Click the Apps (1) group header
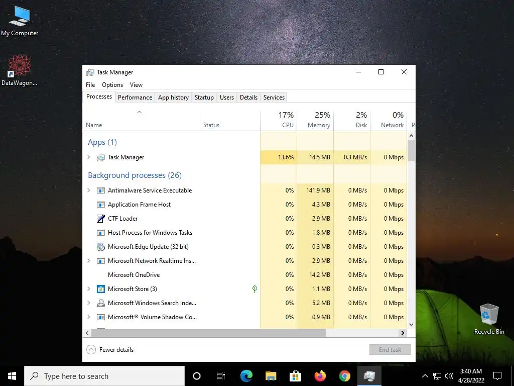The image size is (514, 386). point(102,142)
